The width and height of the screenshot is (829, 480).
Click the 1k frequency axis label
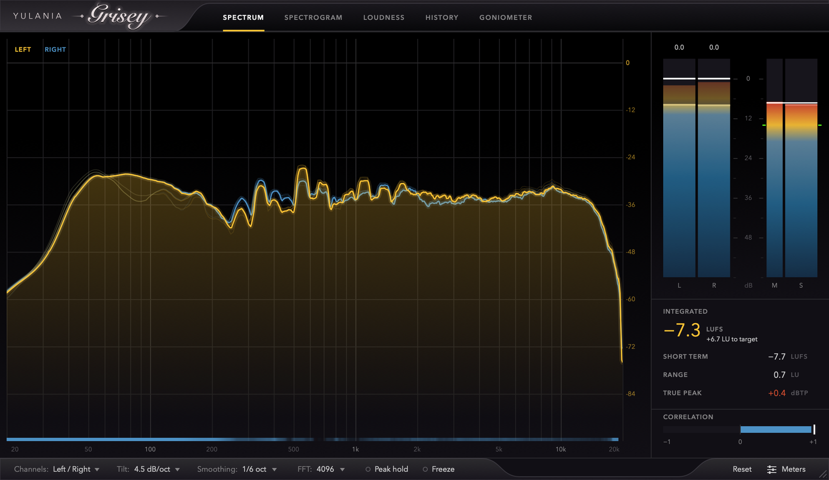click(355, 449)
